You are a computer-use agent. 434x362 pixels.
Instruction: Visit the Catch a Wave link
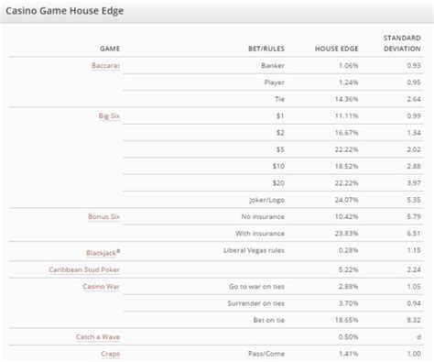[98, 337]
